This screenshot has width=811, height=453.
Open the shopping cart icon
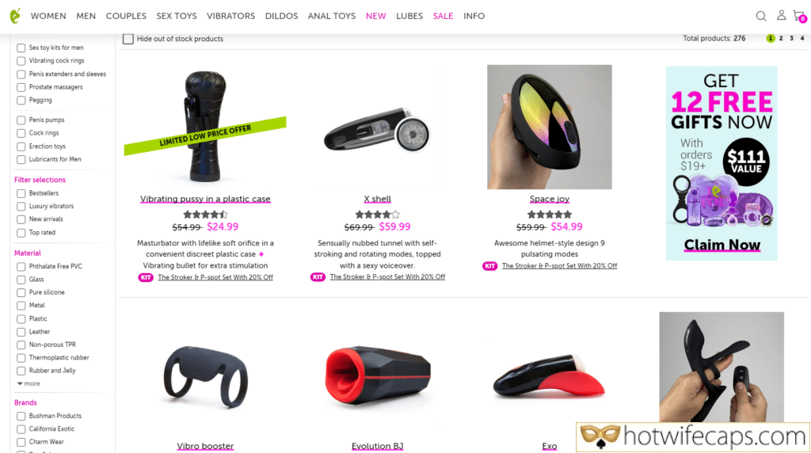pyautogui.click(x=800, y=16)
